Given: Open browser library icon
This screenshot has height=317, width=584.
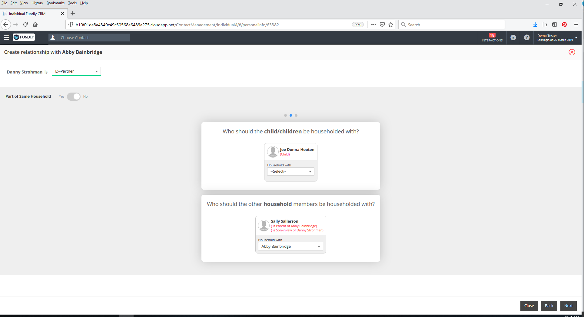Looking at the screenshot, I should click(x=545, y=25).
